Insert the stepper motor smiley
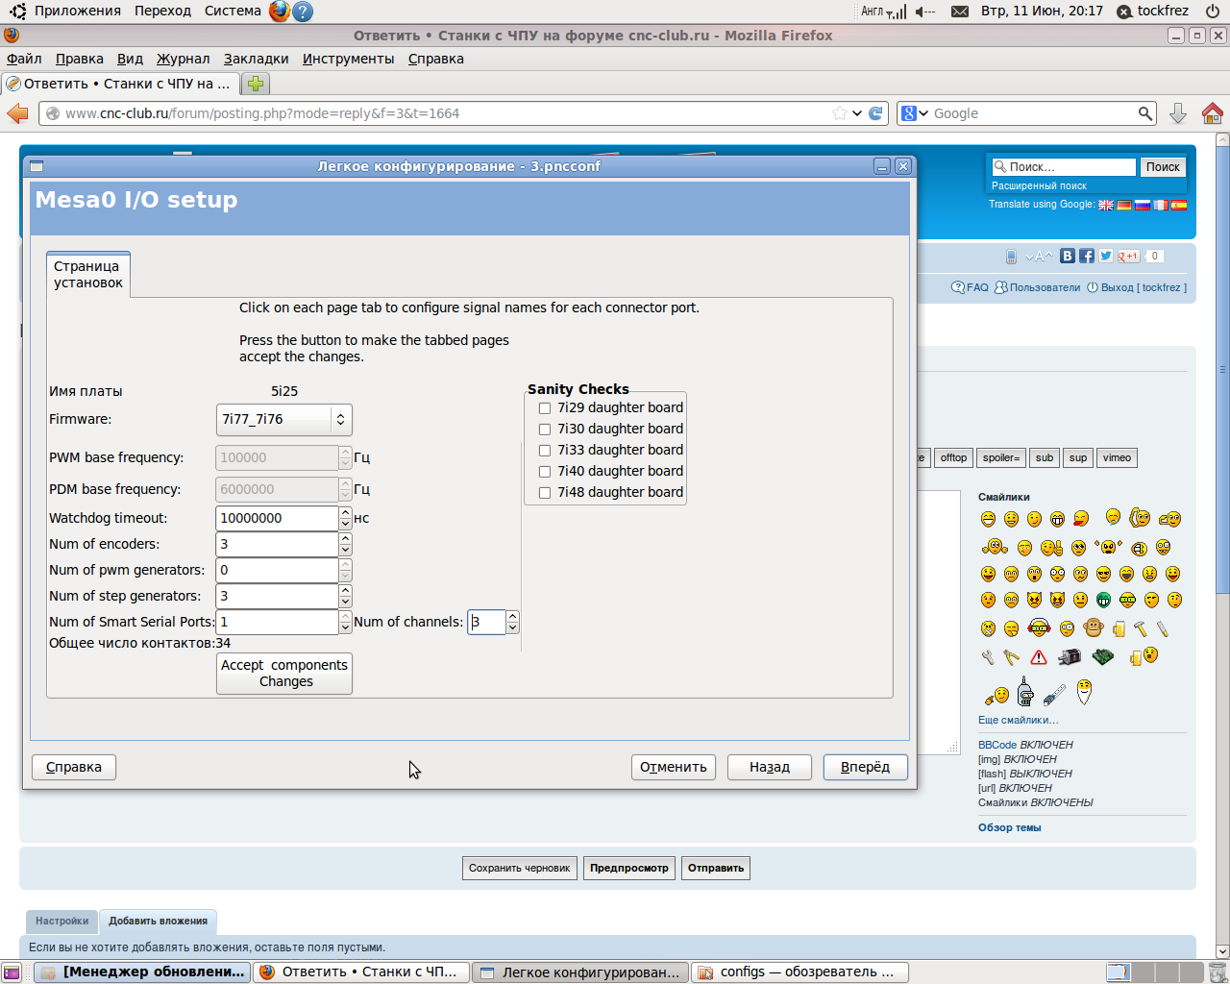Screen dimensions: 1230x984 [x=1070, y=657]
